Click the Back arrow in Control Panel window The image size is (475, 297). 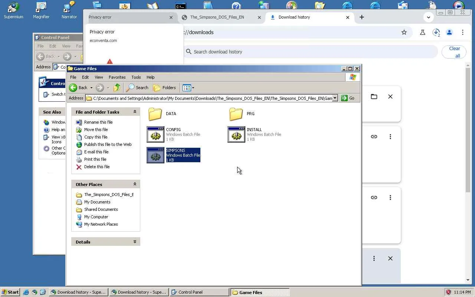[40, 56]
